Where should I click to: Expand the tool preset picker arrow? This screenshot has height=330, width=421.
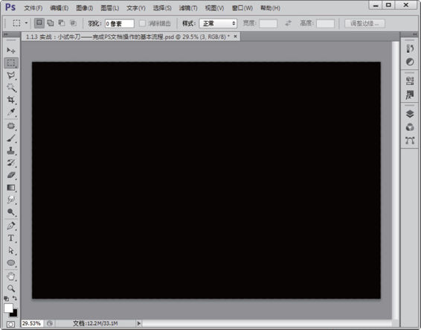pos(26,23)
